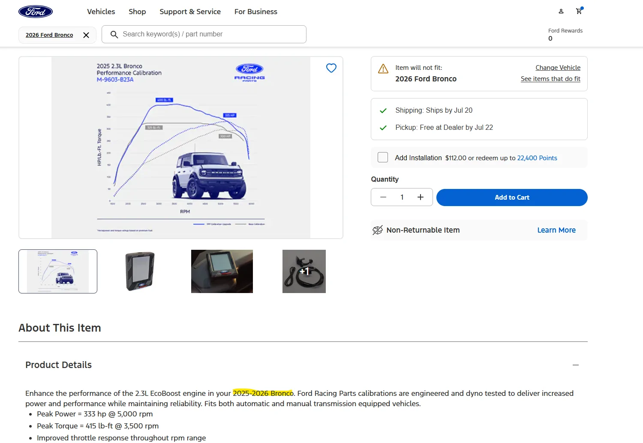The image size is (643, 443).
Task: Click the search magnifier icon
Action: coord(114,34)
